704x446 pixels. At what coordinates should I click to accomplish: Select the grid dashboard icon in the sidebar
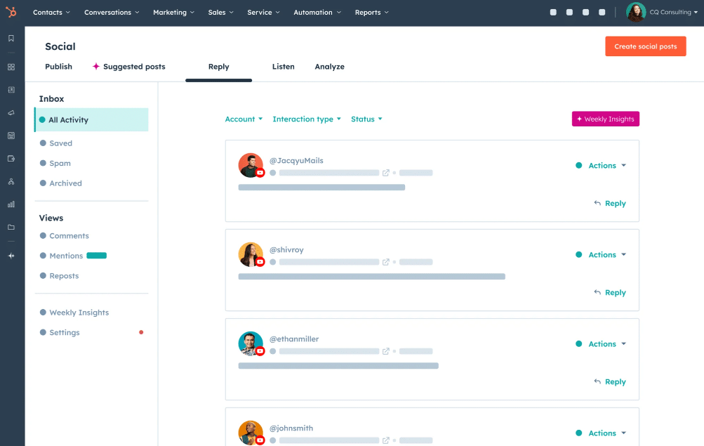click(x=11, y=67)
